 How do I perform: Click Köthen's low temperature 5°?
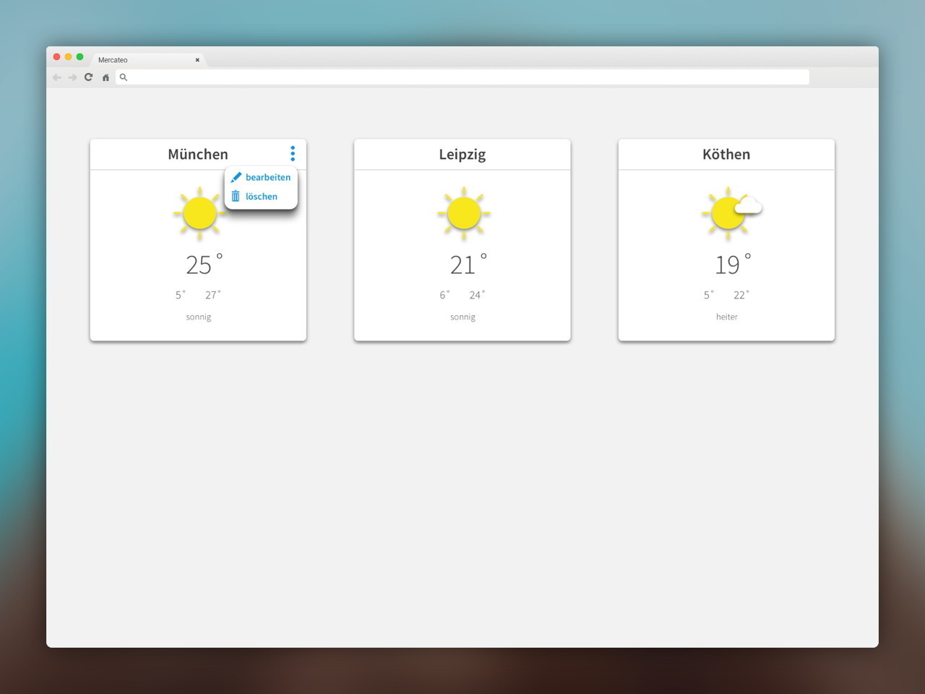click(709, 295)
